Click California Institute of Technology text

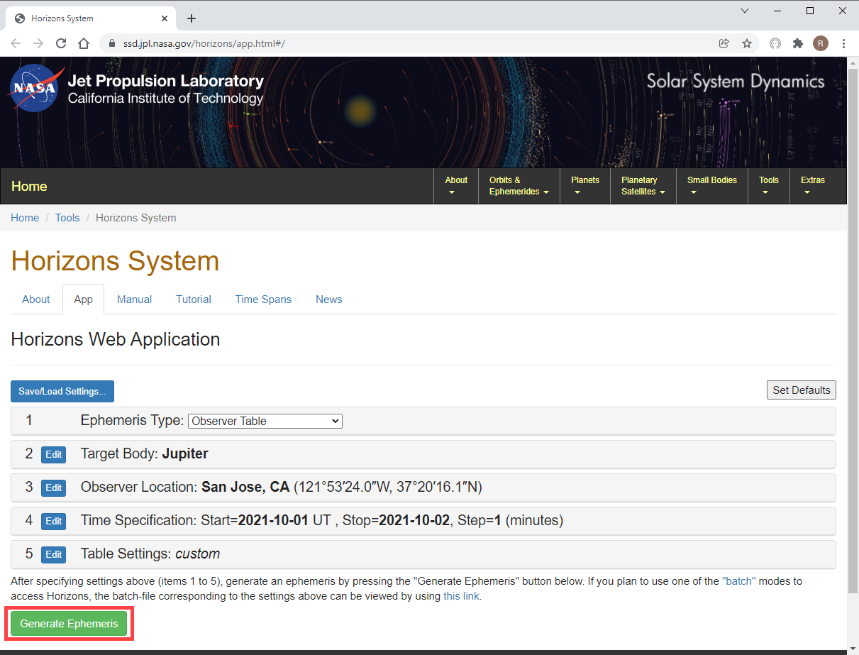165,99
